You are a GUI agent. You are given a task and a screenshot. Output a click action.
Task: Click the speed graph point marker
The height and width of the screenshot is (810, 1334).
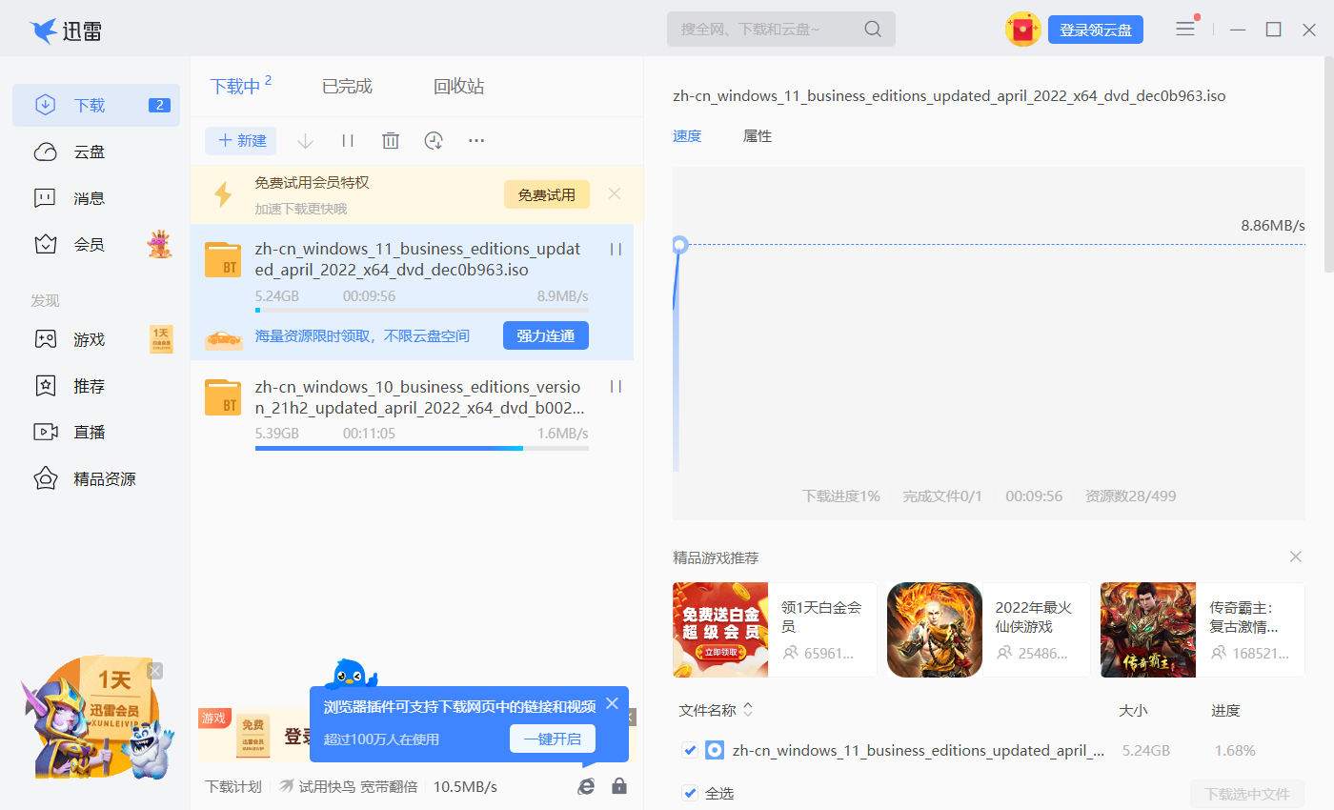point(679,245)
